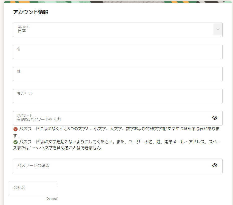Click the dropdown chevron arrow for 日本
233x205 pixels.
tap(218, 29)
